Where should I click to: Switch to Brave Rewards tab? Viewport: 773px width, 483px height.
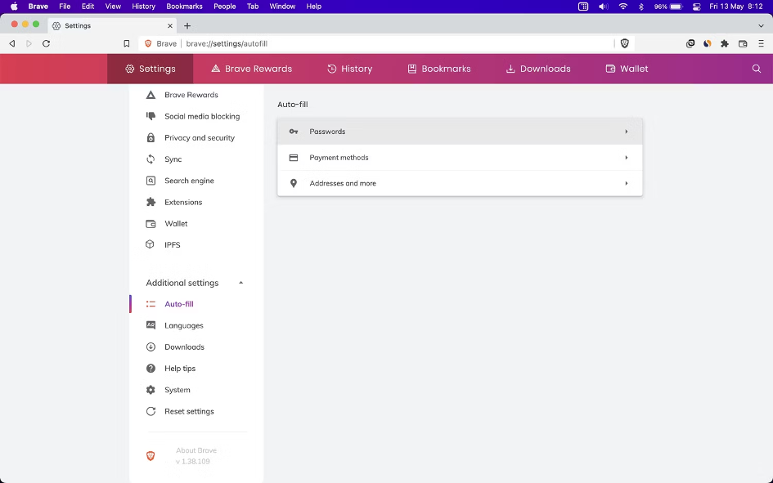(251, 69)
